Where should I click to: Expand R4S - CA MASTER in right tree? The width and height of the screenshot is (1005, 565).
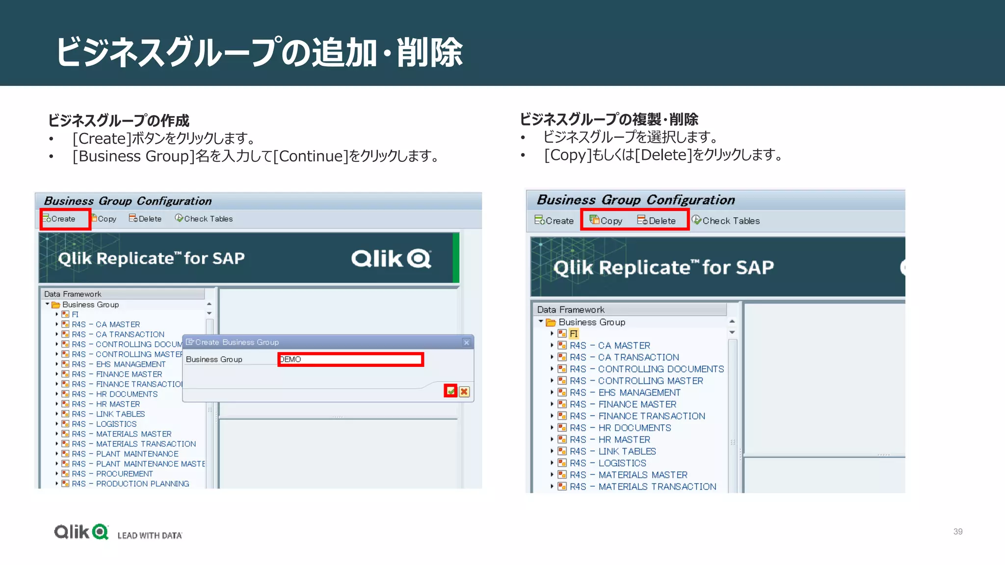pos(552,345)
